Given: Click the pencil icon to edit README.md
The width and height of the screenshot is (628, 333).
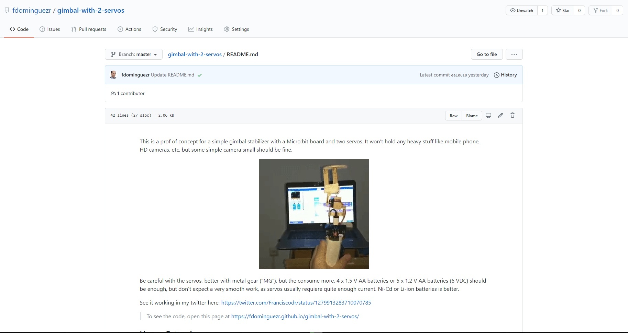Looking at the screenshot, I should [500, 116].
